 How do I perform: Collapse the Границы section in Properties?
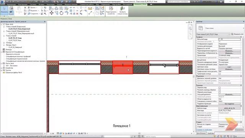[x=241, y=85]
